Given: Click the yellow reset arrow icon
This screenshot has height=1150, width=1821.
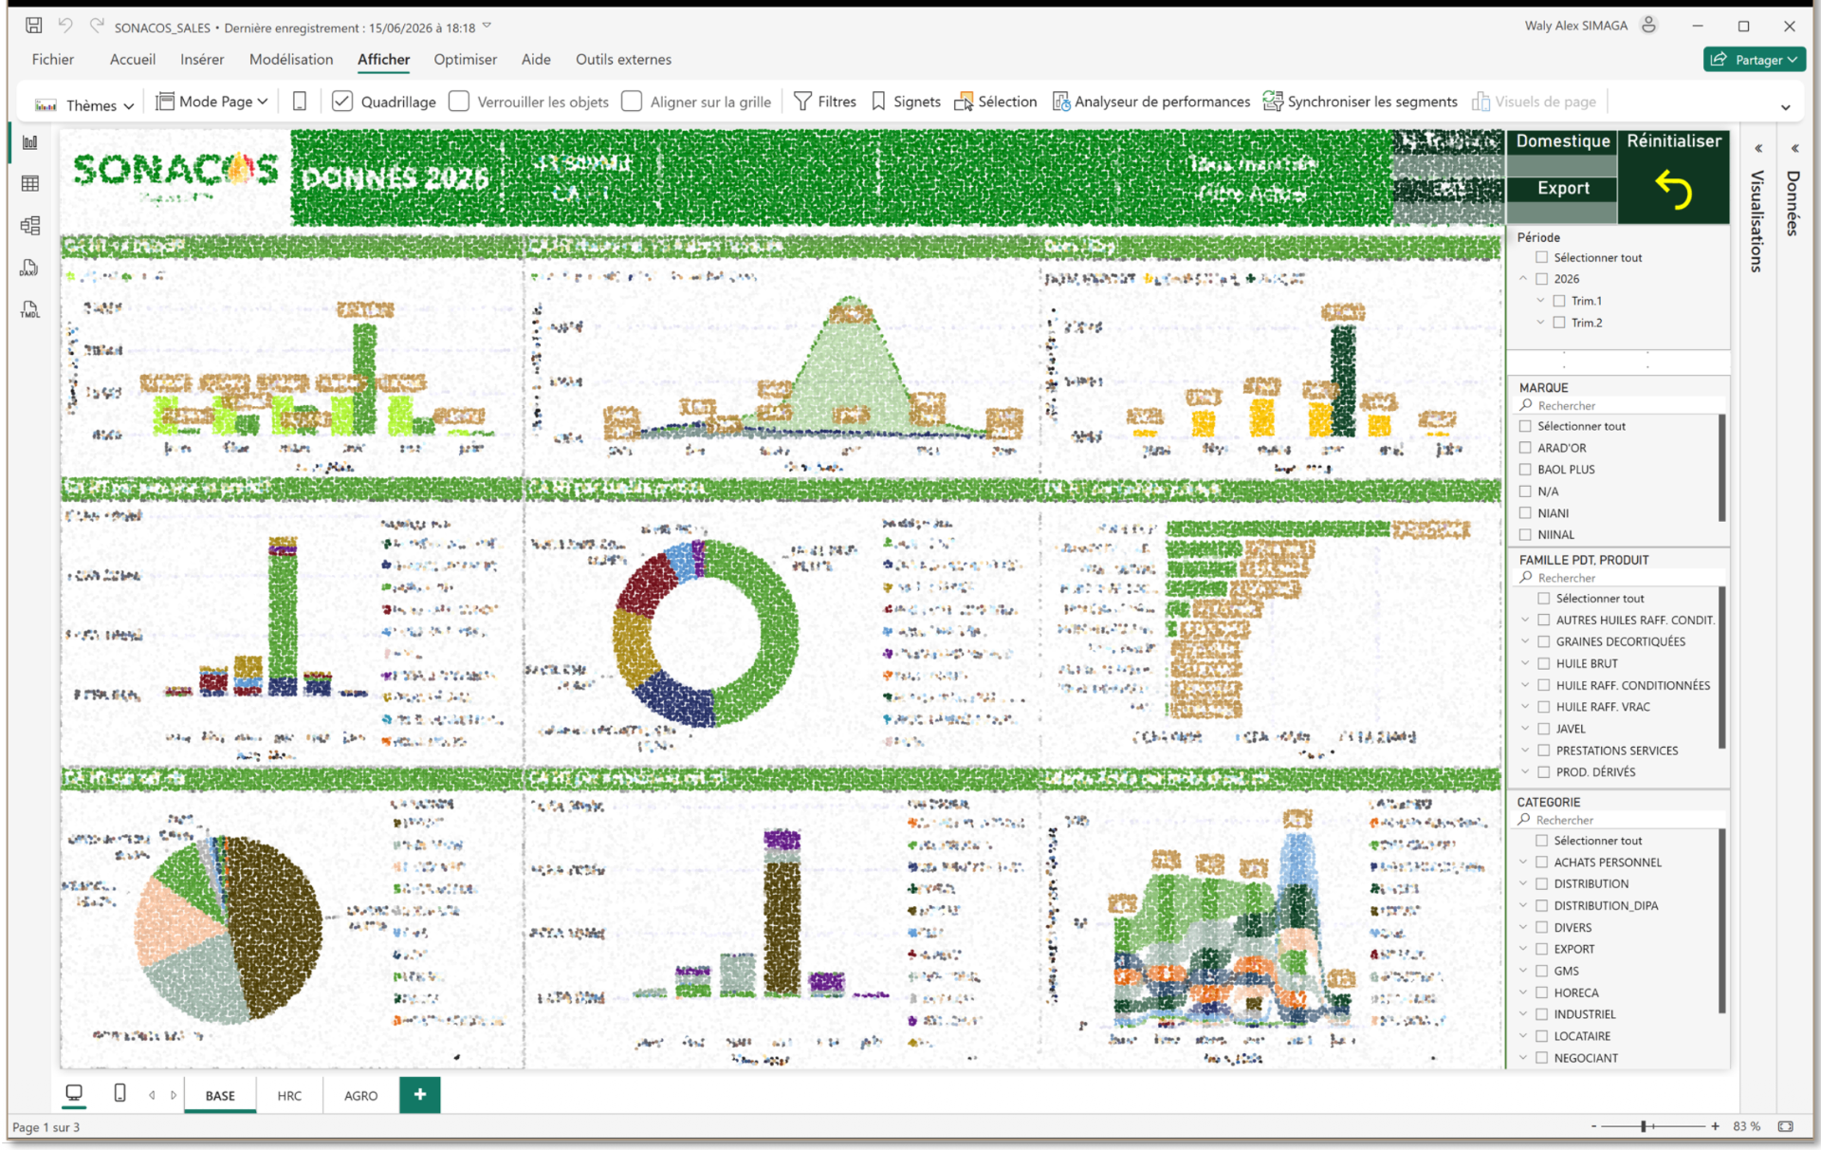Looking at the screenshot, I should (x=1674, y=190).
